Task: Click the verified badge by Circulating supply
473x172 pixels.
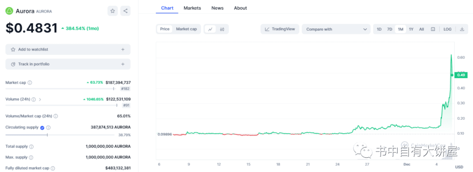Action: point(42,127)
